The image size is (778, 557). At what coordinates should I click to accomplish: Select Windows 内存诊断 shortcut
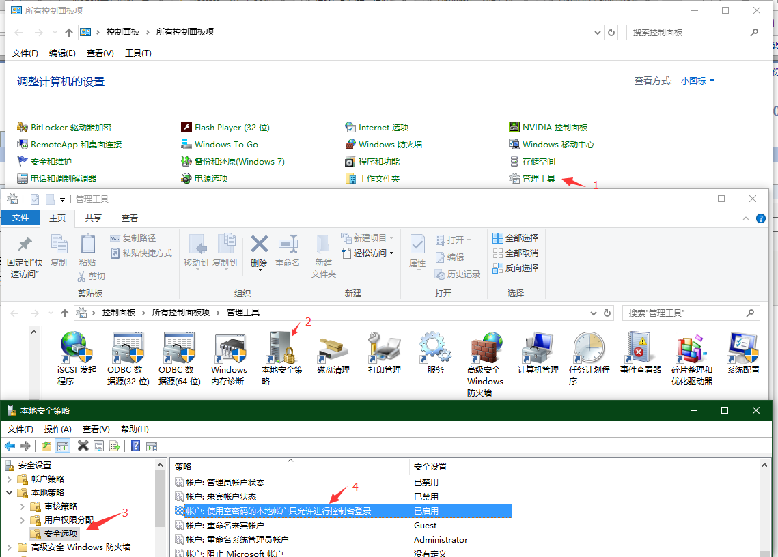pyautogui.click(x=229, y=358)
